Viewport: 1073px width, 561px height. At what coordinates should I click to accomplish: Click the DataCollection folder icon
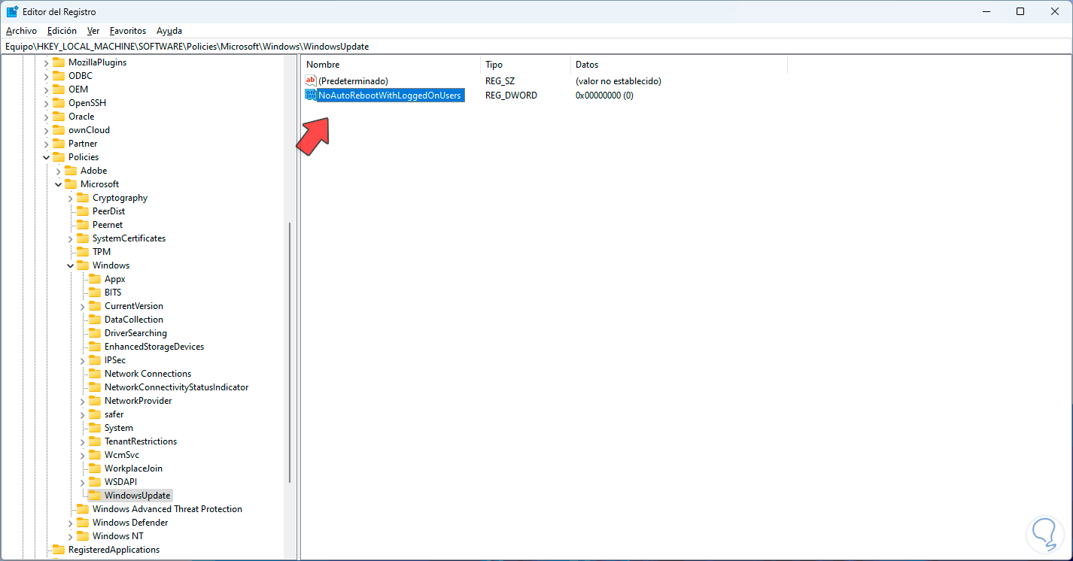point(95,320)
